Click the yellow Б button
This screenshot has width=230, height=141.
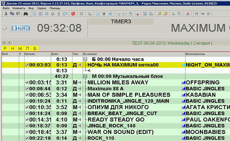tap(35, 48)
